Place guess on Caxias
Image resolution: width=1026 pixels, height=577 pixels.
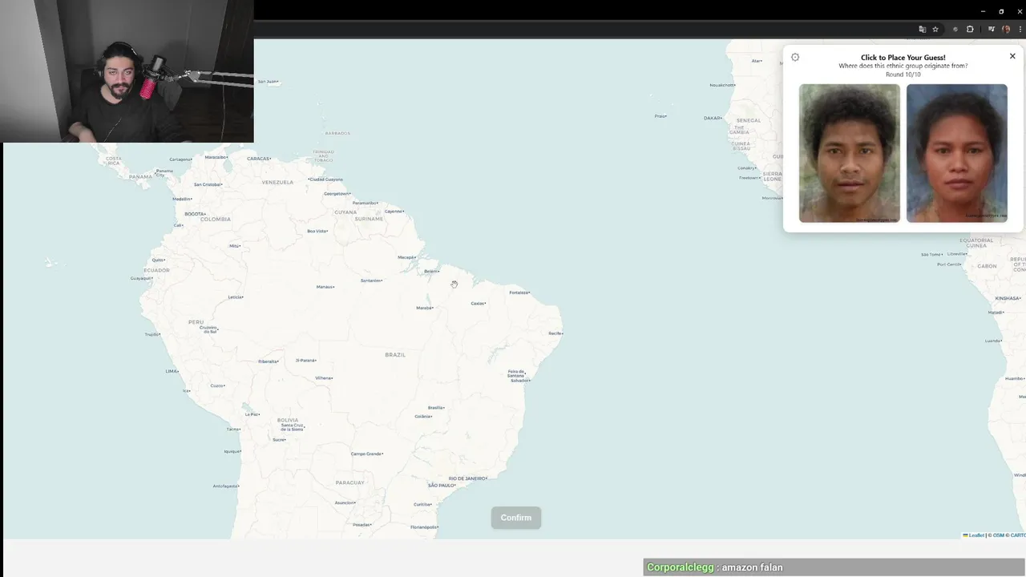[x=479, y=303]
